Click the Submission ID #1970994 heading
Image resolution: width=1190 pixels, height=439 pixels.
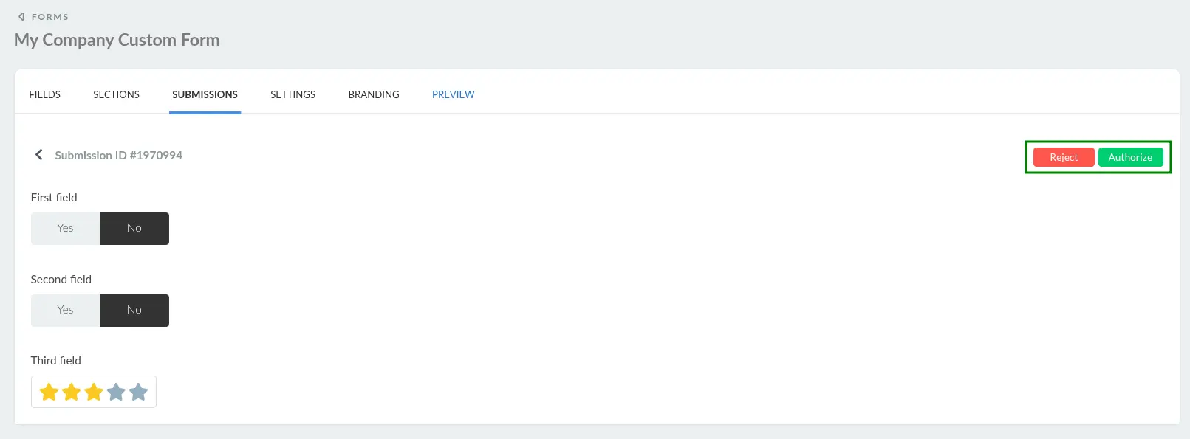119,155
